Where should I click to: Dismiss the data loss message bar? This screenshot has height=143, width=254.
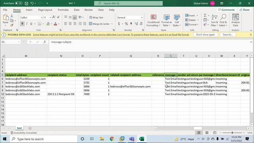250,35
